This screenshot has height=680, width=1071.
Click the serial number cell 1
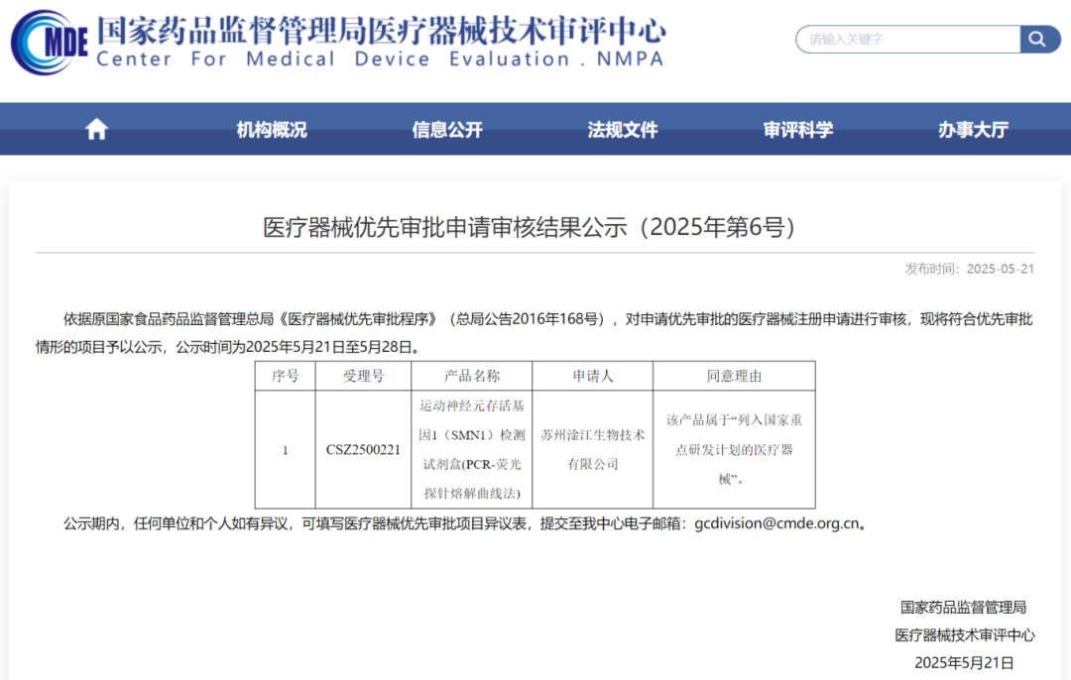(286, 450)
